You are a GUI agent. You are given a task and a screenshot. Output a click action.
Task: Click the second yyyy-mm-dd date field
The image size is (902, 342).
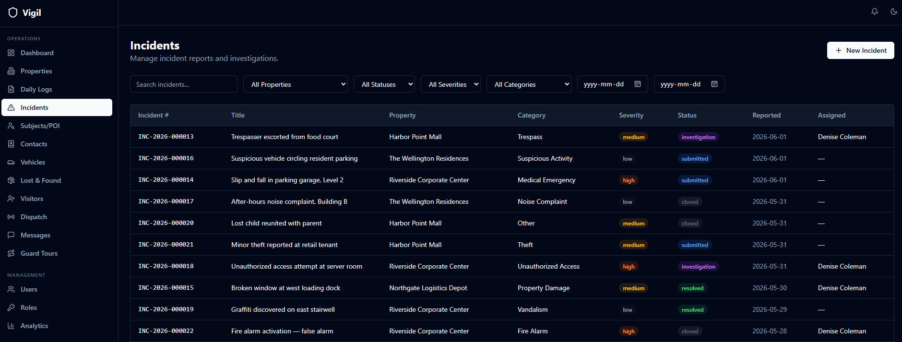689,84
